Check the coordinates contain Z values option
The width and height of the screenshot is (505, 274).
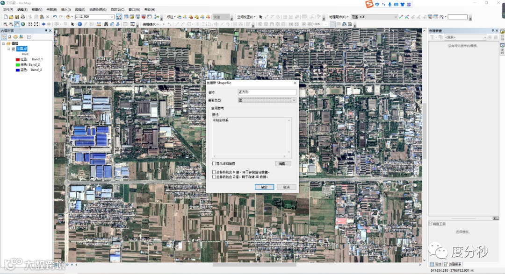tap(214, 177)
